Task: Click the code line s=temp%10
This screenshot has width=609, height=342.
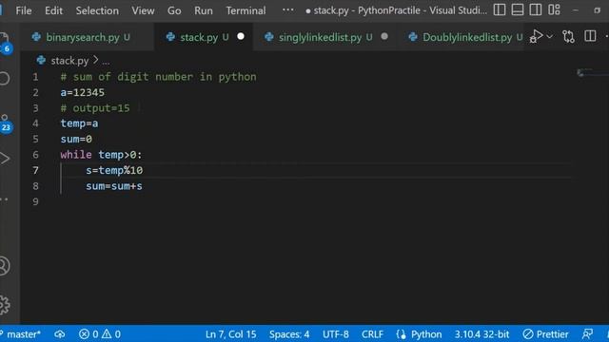Action: tap(114, 170)
